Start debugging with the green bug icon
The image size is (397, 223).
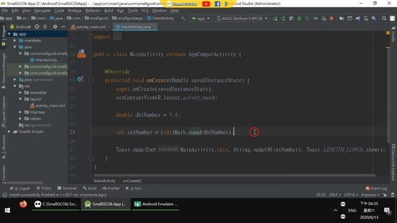299,19
